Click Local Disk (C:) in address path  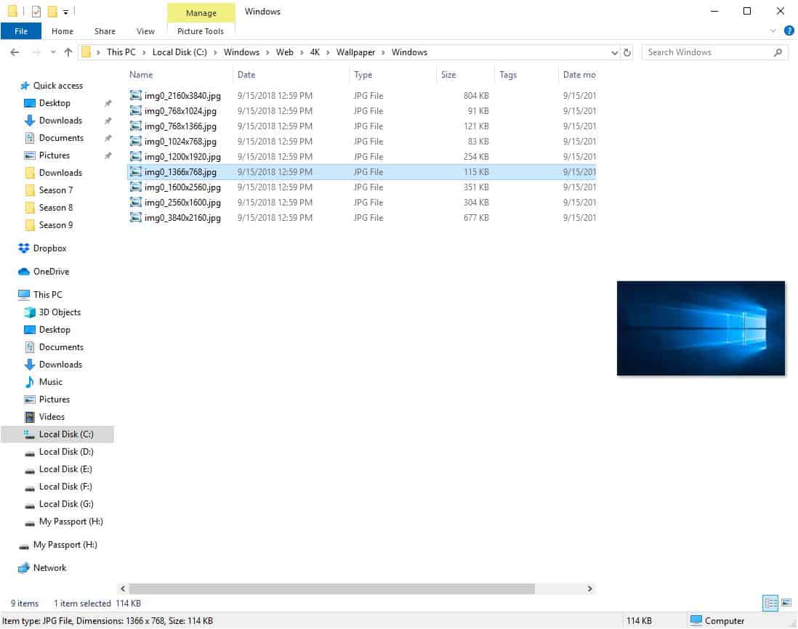(180, 52)
